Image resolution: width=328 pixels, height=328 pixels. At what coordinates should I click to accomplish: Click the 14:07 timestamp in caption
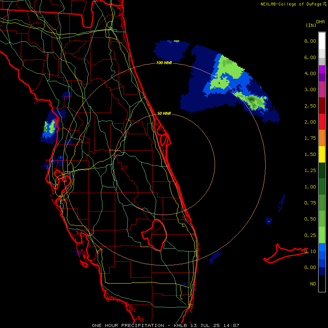(232, 325)
